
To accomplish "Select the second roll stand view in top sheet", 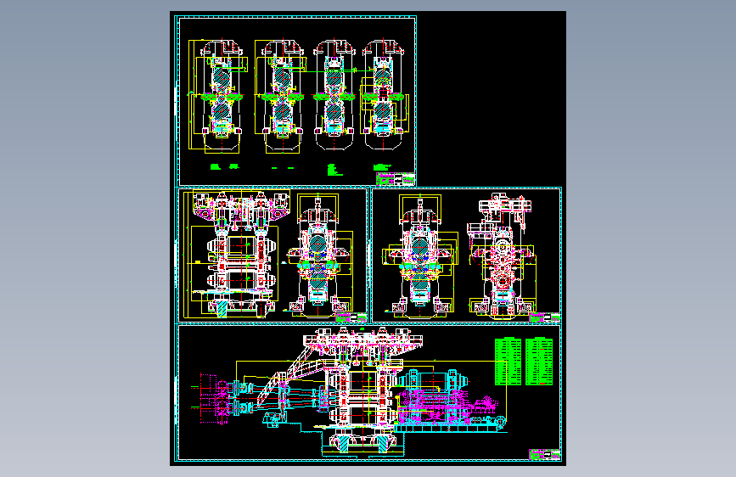I will click(281, 97).
